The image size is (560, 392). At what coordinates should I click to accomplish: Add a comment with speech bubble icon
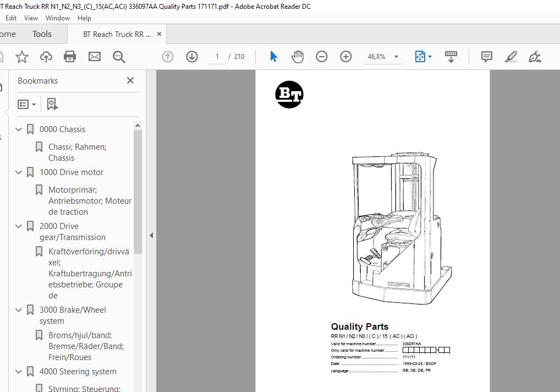tap(487, 57)
